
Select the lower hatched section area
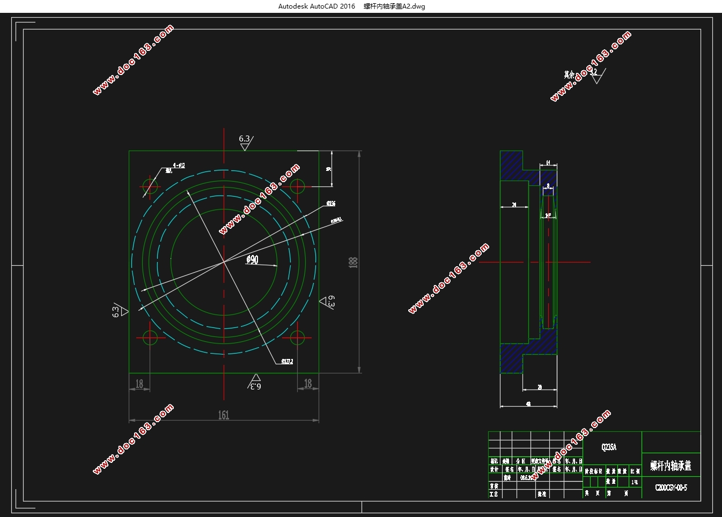click(512, 358)
